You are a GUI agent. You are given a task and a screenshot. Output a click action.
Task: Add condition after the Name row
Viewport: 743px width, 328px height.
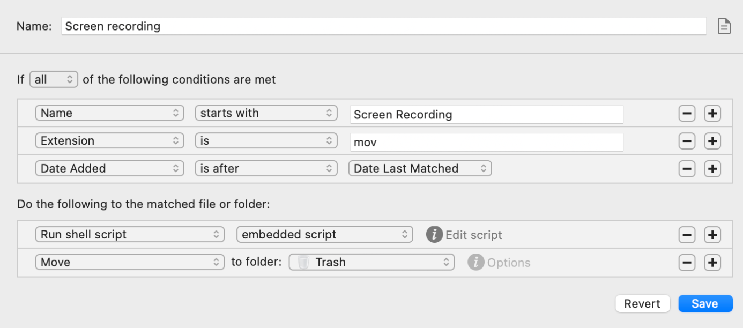click(x=712, y=114)
